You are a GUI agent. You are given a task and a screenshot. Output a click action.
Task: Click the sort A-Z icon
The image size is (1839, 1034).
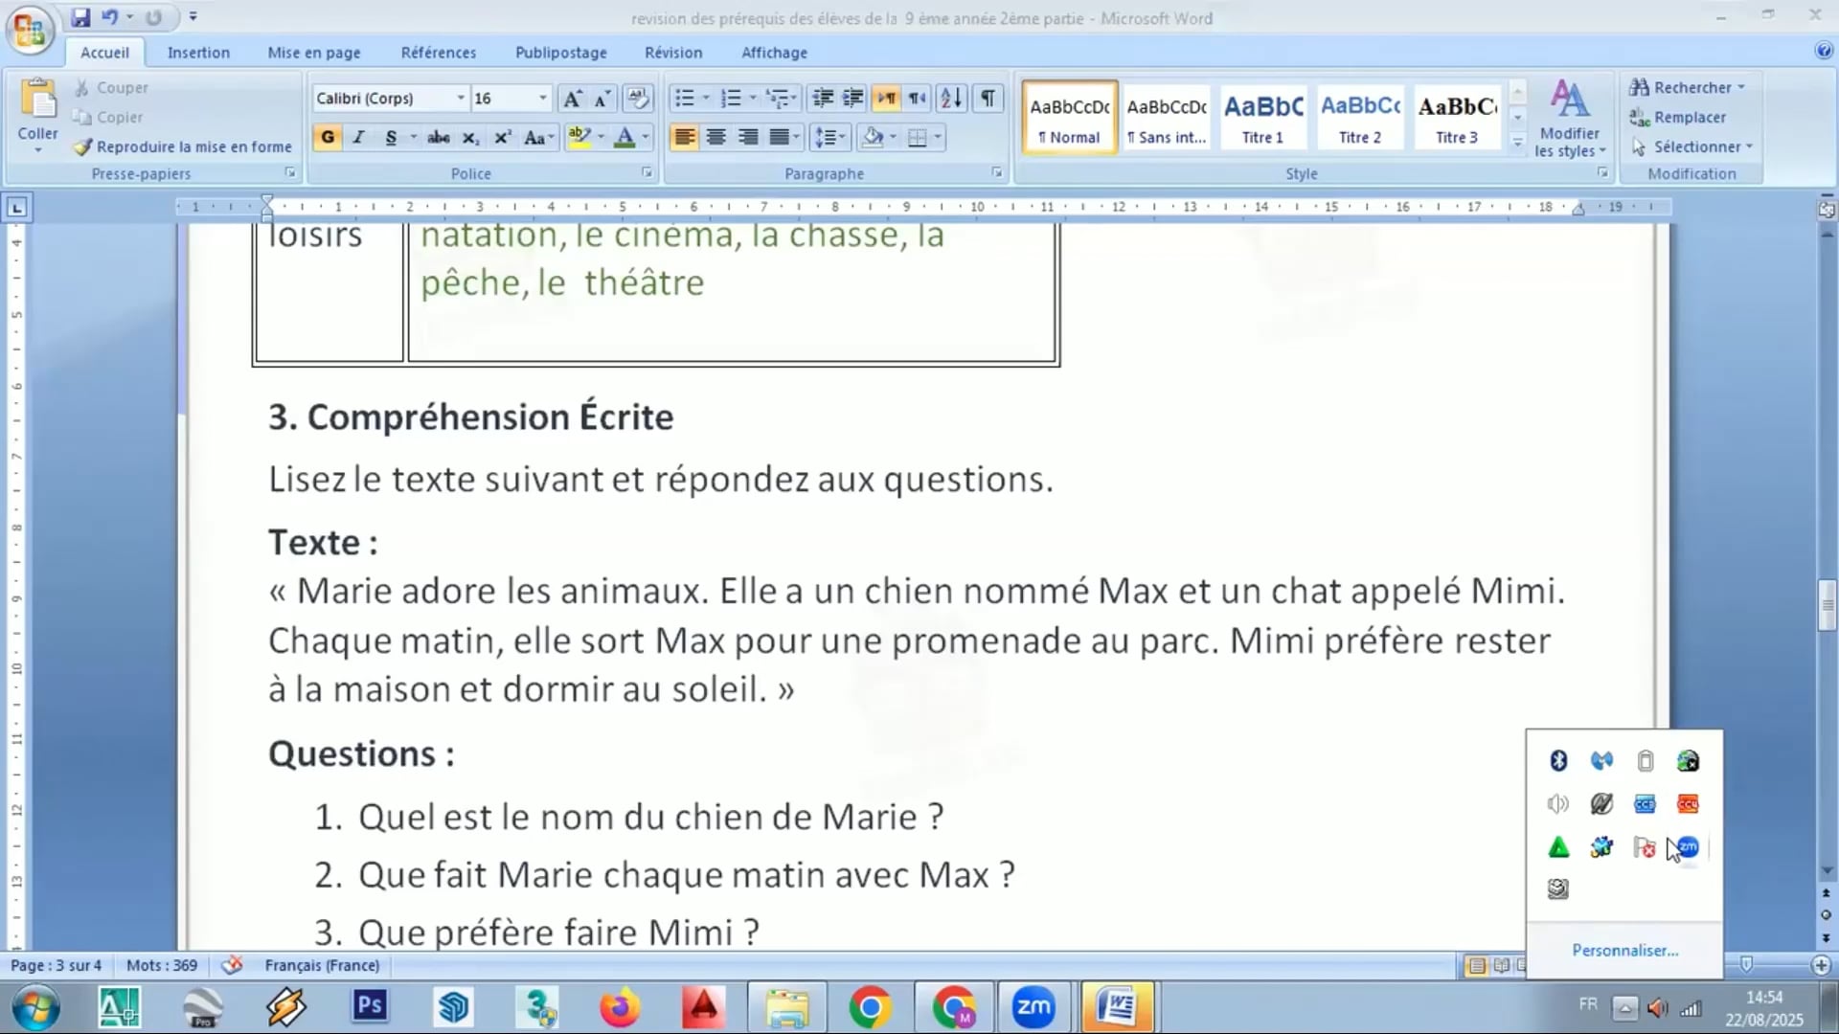pyautogui.click(x=951, y=98)
